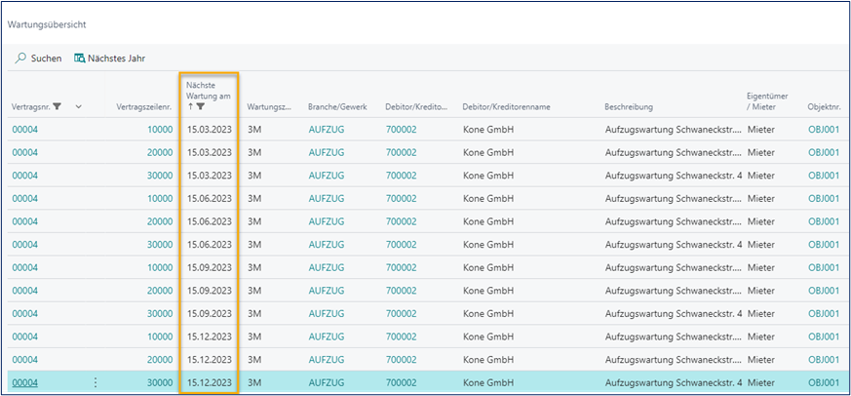Click 3M cycle in line 10000, 15.09.2023 row
The image size is (851, 396).
click(254, 268)
